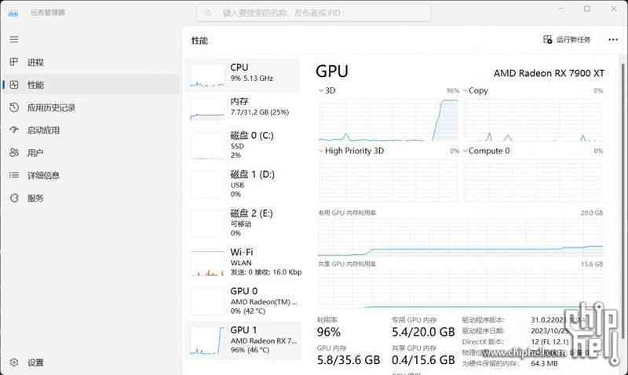Open the hamburger navigation menu
This screenshot has width=628, height=375.
(x=14, y=39)
